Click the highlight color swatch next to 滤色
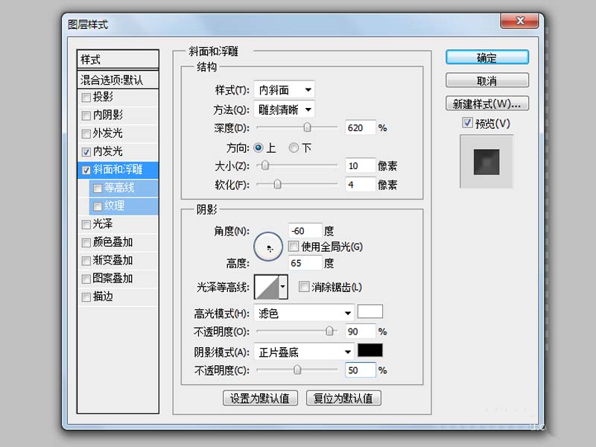Screen dimensions: 596x447 (x=370, y=311)
